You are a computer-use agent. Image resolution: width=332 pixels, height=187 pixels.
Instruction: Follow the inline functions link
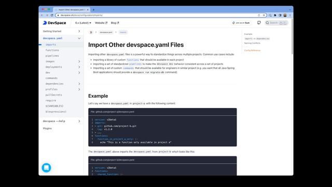[x=133, y=60]
